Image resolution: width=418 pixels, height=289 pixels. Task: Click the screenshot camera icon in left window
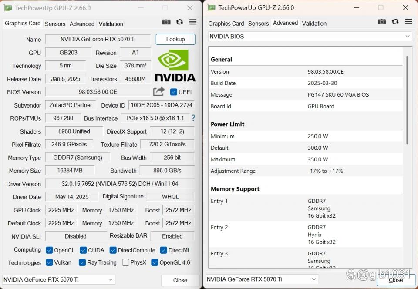point(166,22)
